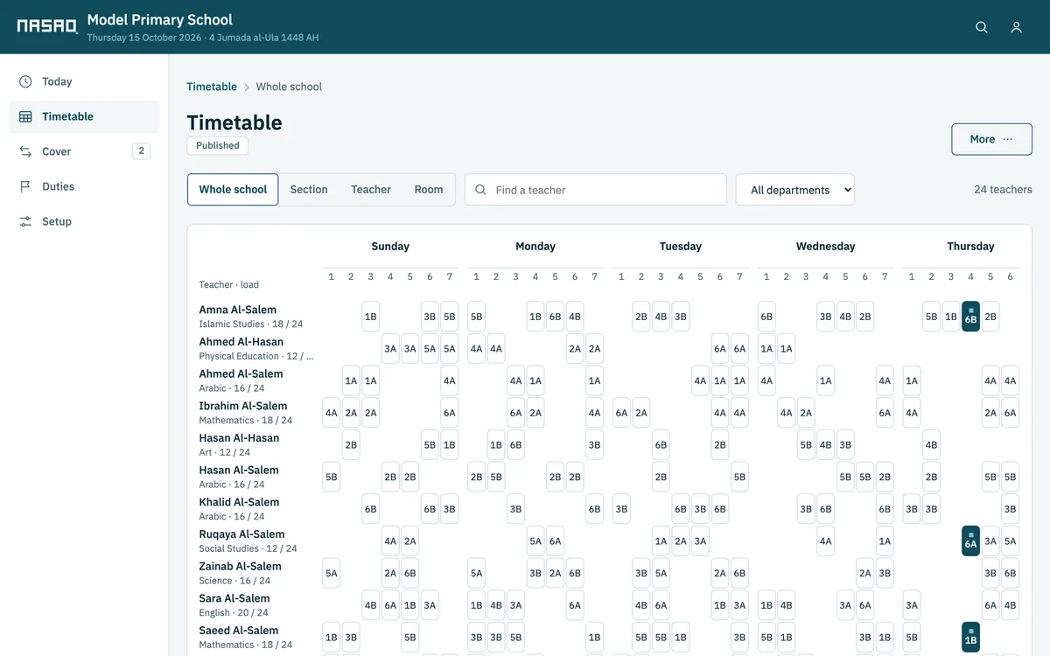
Task: Switch to Room view
Action: pyautogui.click(x=429, y=189)
